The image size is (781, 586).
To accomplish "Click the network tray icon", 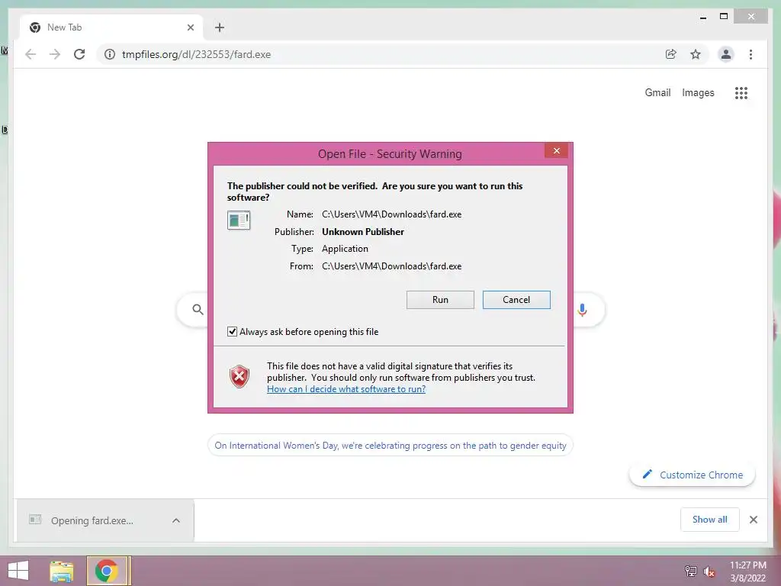I will (x=690, y=571).
